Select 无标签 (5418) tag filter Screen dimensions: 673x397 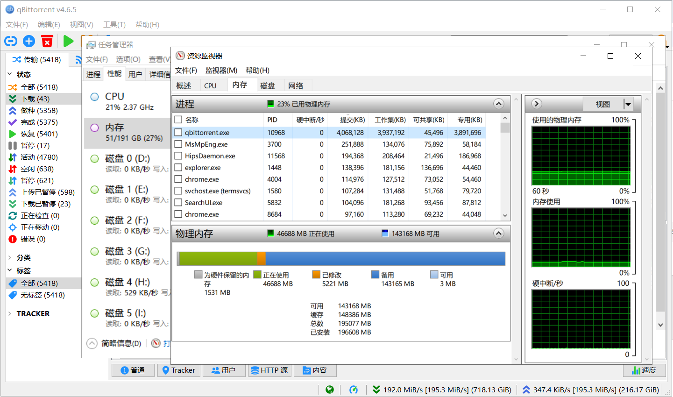point(43,295)
